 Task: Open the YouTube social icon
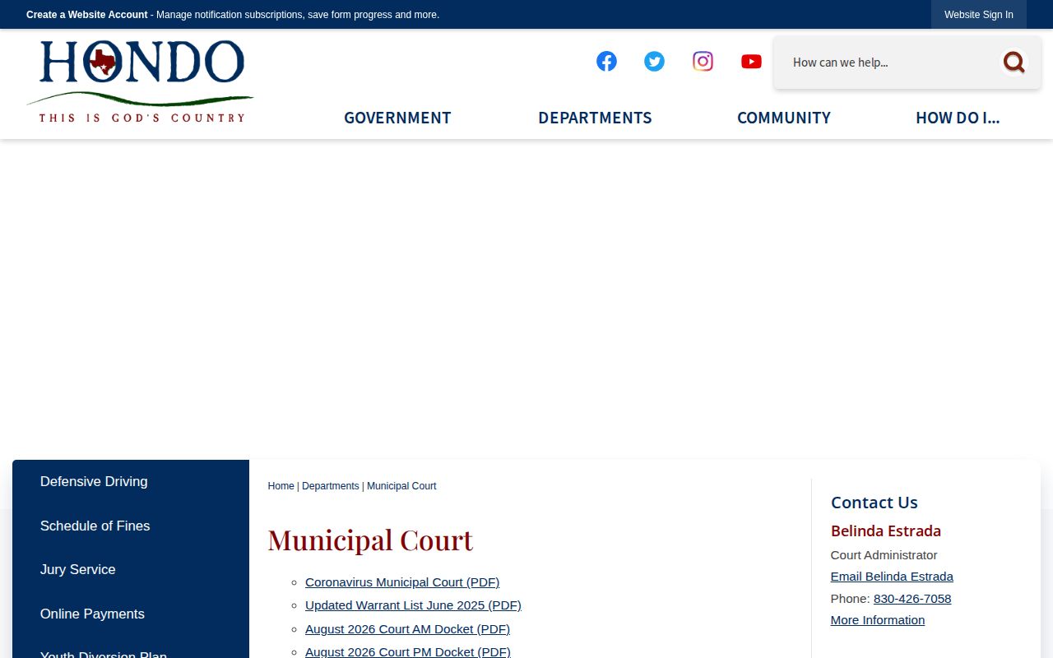[751, 62]
